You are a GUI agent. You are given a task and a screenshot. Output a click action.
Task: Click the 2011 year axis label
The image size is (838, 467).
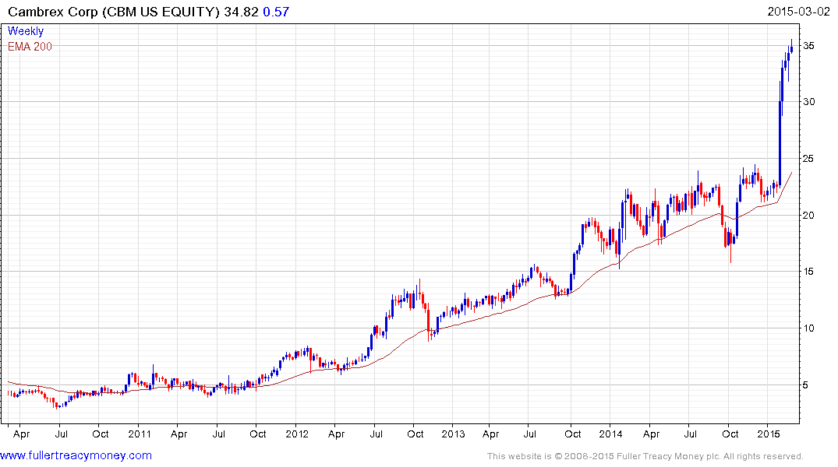pyautogui.click(x=140, y=434)
